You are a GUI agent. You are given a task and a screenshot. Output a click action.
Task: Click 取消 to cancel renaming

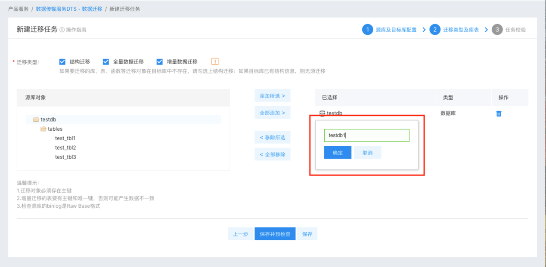367,153
